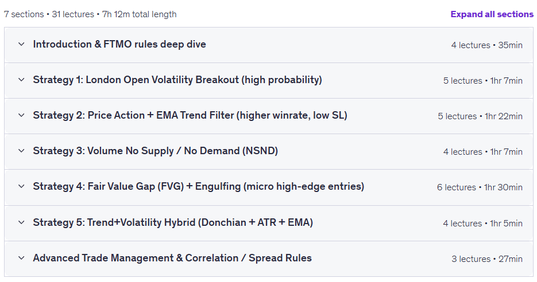The height and width of the screenshot is (282, 537).
Task: Click Expand all sections link
Action: coord(492,14)
